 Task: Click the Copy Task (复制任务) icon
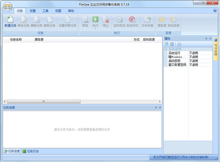coord(49,20)
